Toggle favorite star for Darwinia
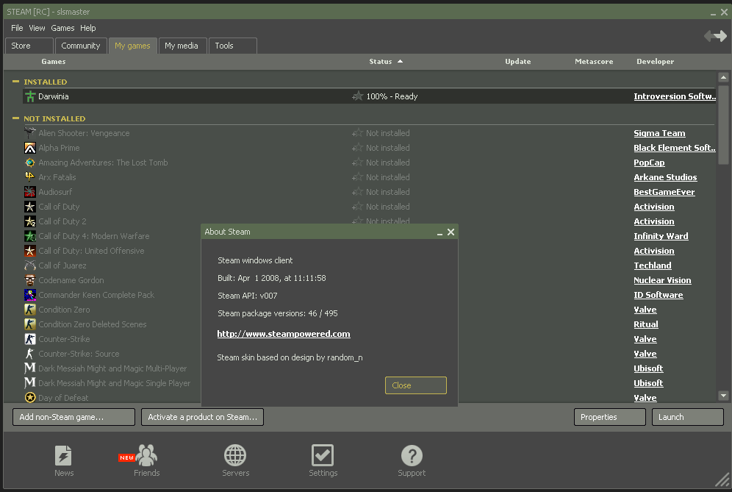This screenshot has width=732, height=492. click(x=358, y=96)
